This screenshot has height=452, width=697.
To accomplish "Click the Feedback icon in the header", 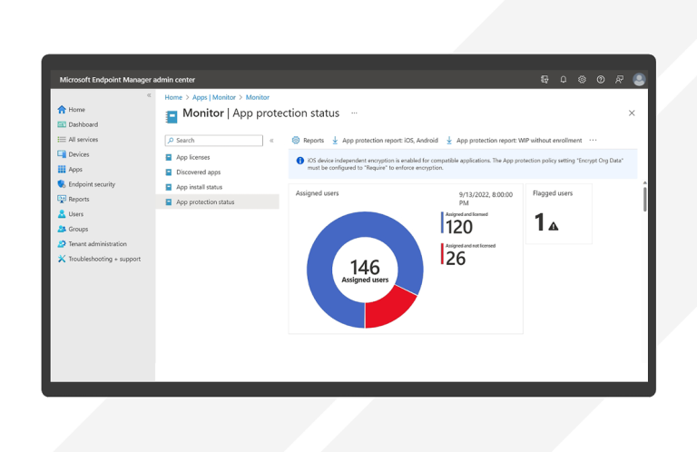I will tap(619, 80).
